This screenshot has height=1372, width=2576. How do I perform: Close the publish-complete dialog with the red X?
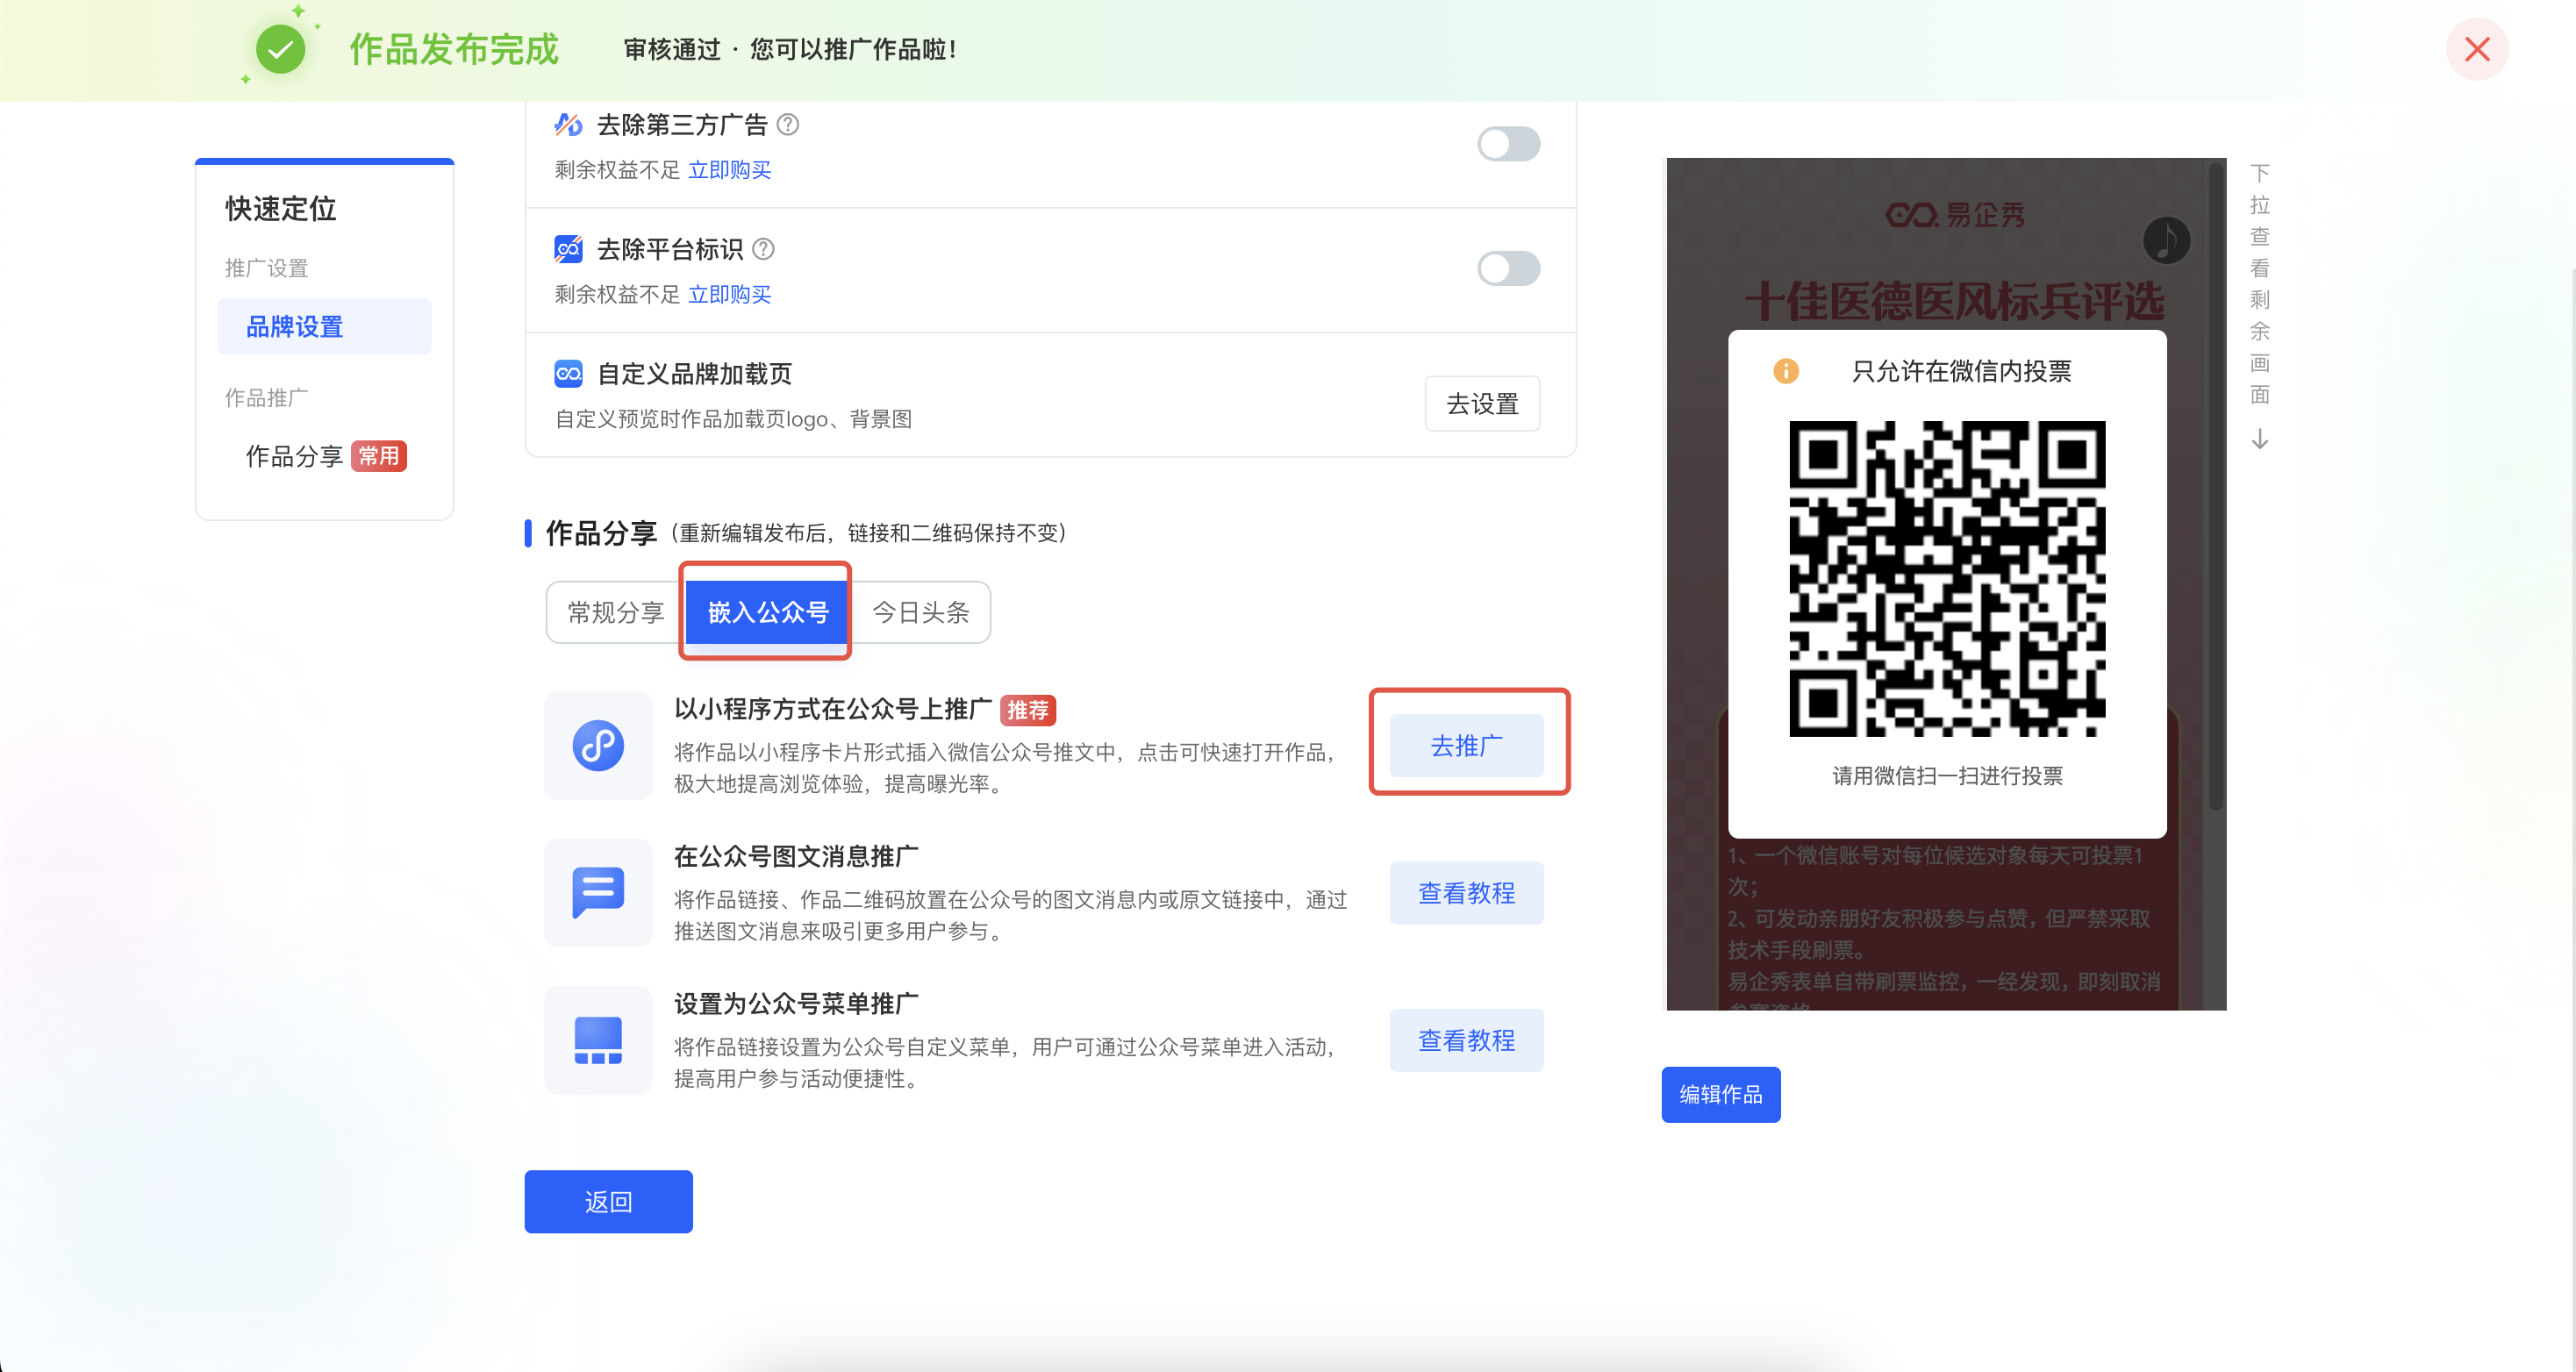click(2476, 49)
